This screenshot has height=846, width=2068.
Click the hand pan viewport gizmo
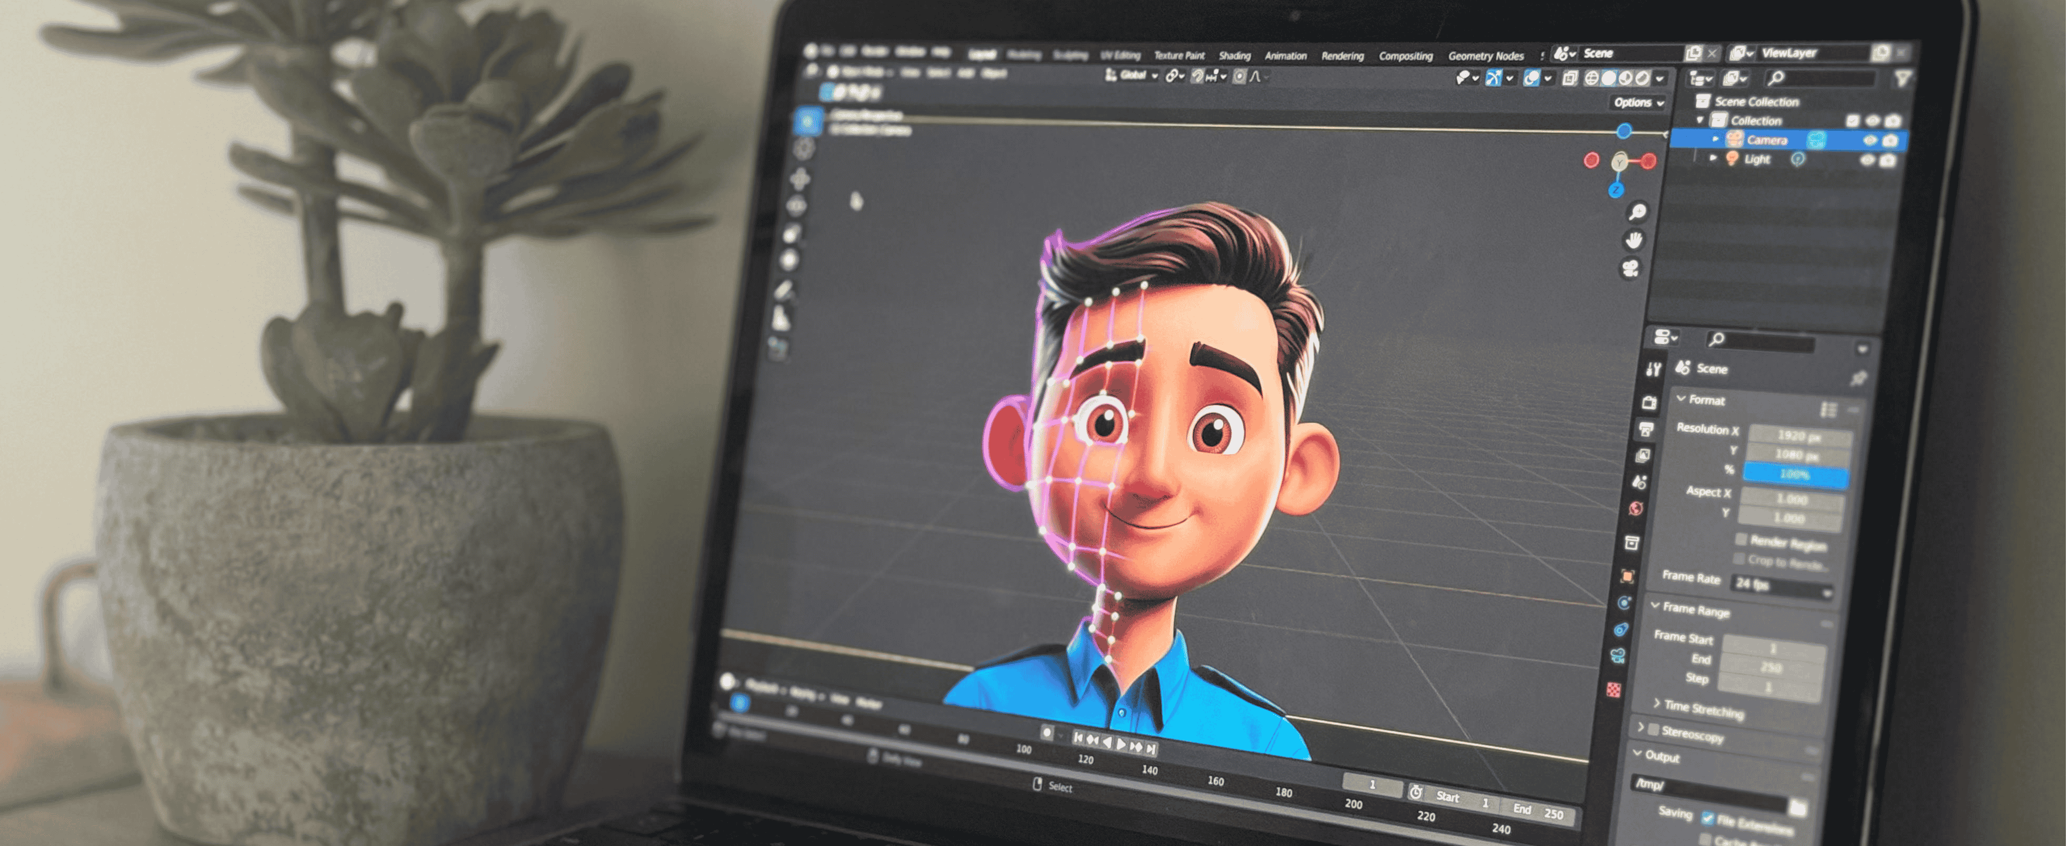(x=1634, y=240)
